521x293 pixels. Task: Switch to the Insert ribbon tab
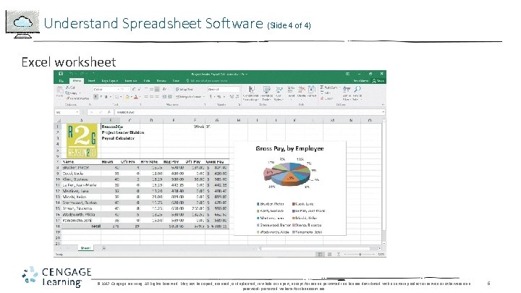point(92,81)
